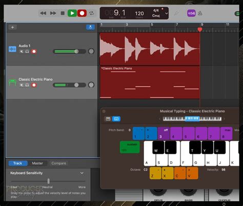Image resolution: width=243 pixels, height=206 pixels.
Task: Solo the Audio 1 track with the headphones icon
Action: pyautogui.click(x=27, y=51)
